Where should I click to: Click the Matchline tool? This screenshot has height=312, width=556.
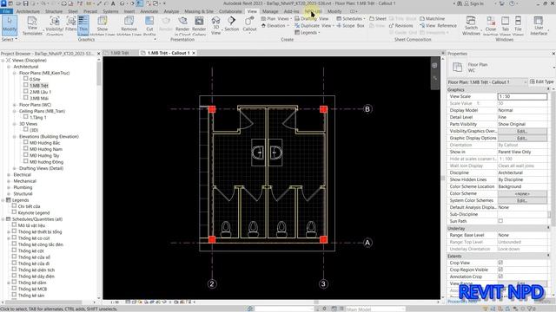433,18
